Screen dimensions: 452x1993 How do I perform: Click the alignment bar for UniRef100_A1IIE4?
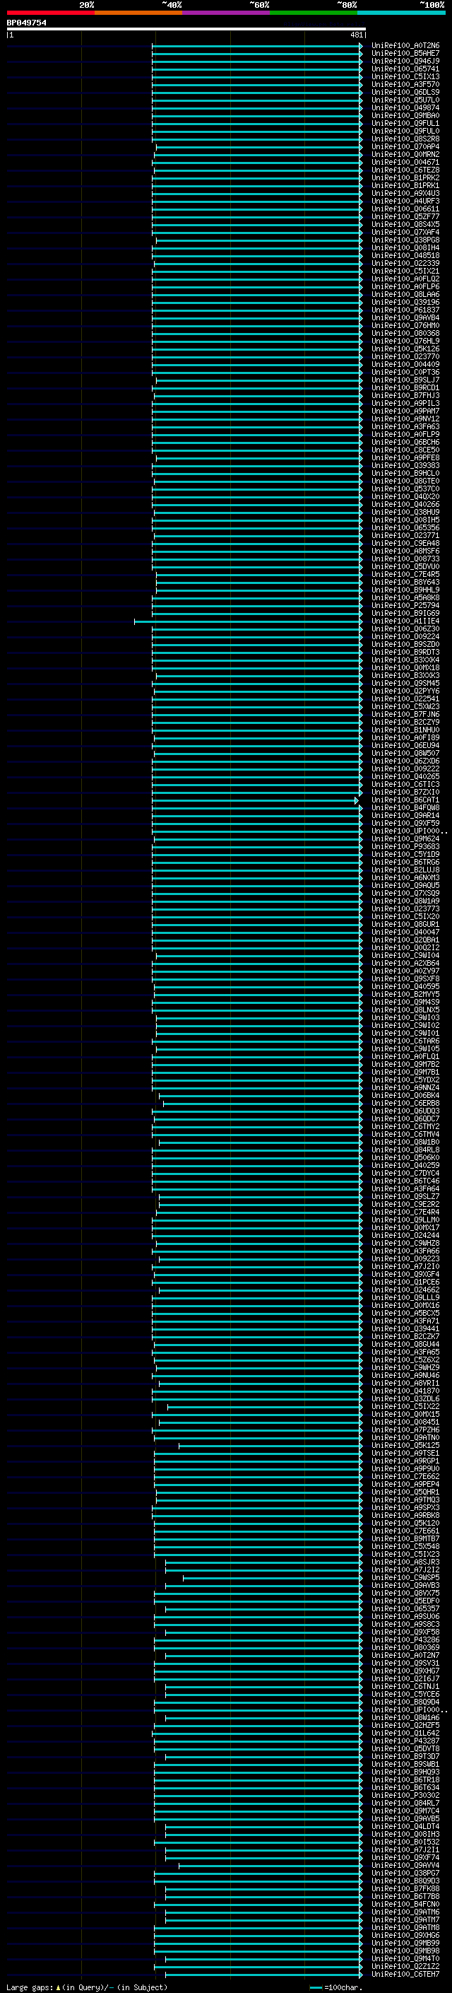[248, 621]
